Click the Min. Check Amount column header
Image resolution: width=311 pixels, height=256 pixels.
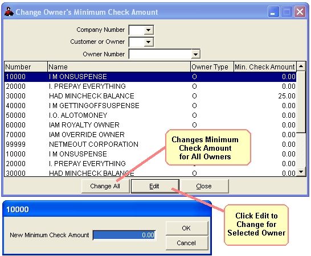[265, 67]
